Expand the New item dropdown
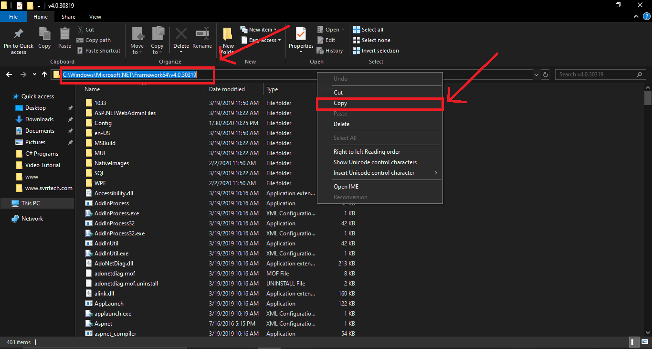 coord(275,30)
